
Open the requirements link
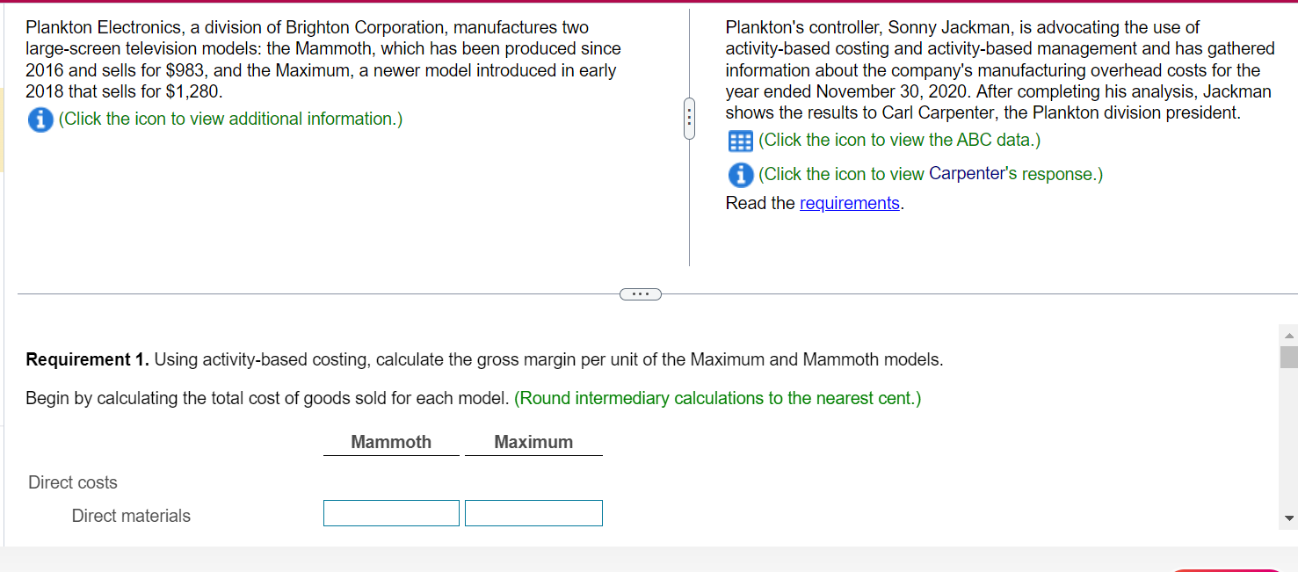(849, 202)
